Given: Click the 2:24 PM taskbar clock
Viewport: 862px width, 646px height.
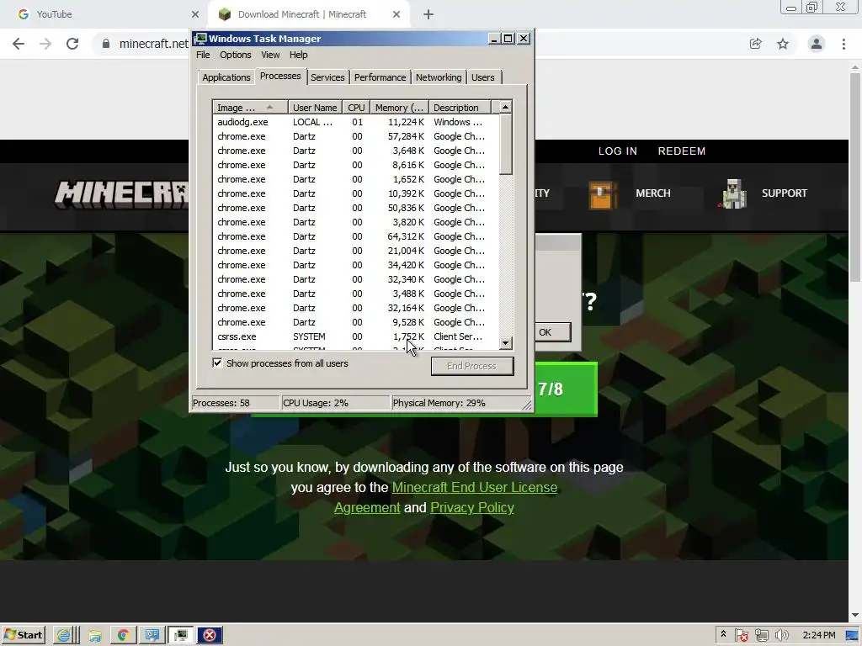Looking at the screenshot, I should (x=818, y=635).
